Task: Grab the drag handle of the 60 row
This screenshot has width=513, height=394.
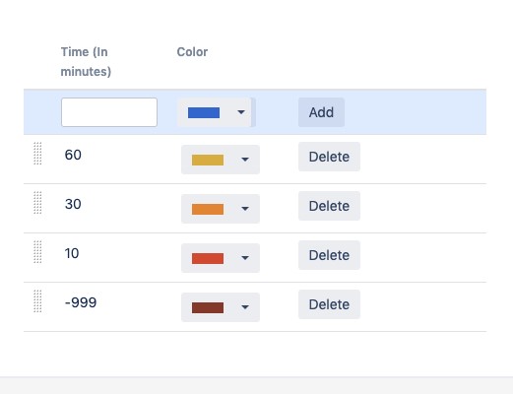Action: (x=37, y=154)
